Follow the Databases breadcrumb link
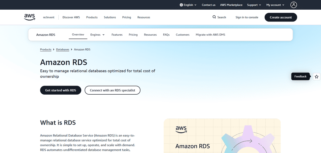 (63, 50)
